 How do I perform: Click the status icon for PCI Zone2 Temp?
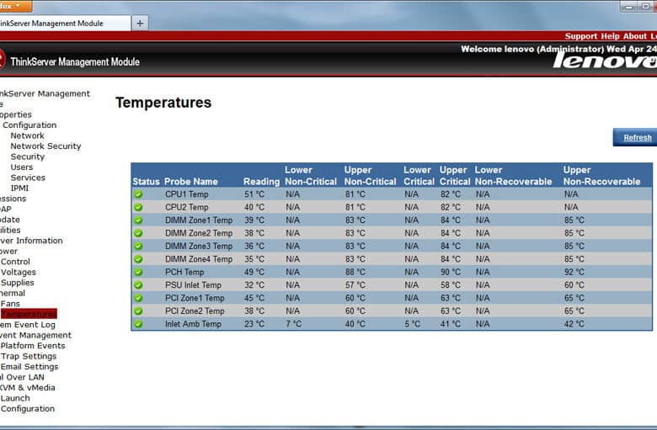[138, 311]
